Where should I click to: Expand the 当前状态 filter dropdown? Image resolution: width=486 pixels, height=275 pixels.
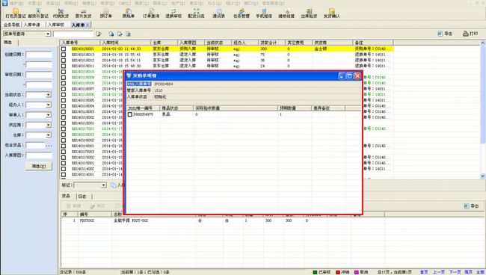pos(49,95)
